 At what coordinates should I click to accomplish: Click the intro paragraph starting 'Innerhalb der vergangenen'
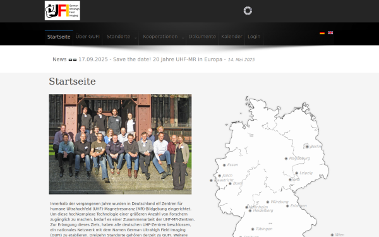[x=123, y=219]
